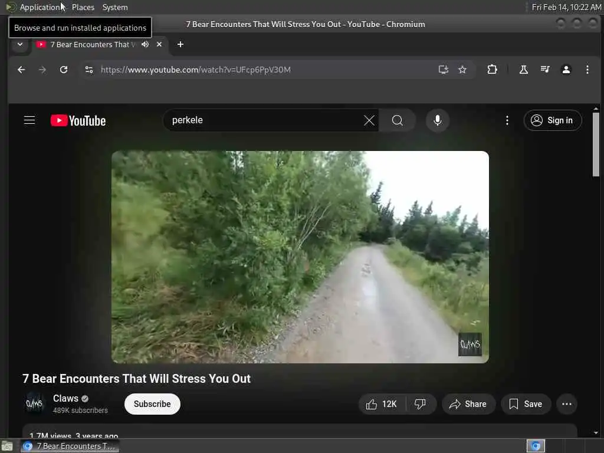Clear the search text with the X icon
The height and width of the screenshot is (453, 604).
(x=369, y=120)
